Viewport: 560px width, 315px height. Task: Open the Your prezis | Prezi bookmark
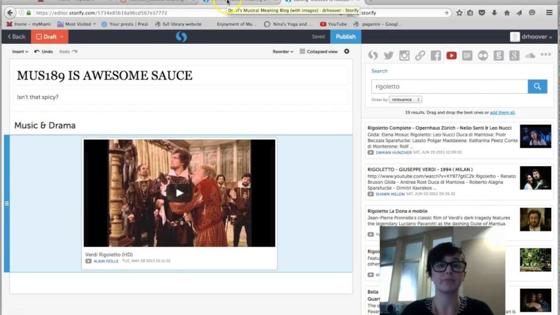coord(125,24)
